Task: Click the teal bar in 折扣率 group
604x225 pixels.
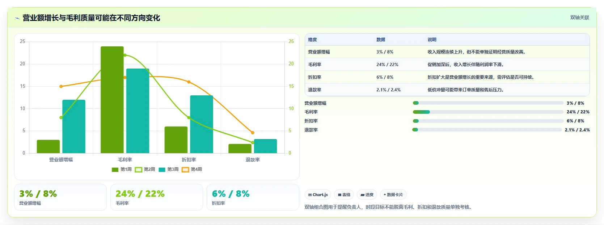Action: tap(202, 124)
